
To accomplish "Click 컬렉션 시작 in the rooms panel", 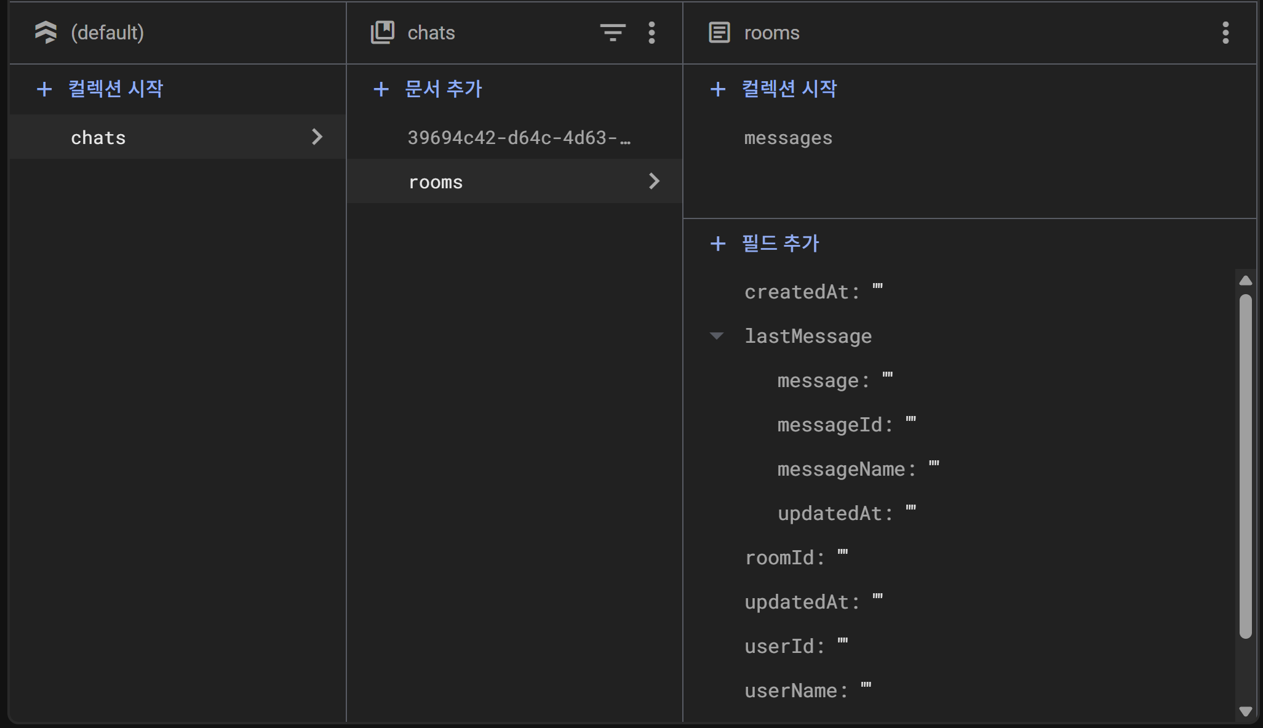I will (x=789, y=89).
